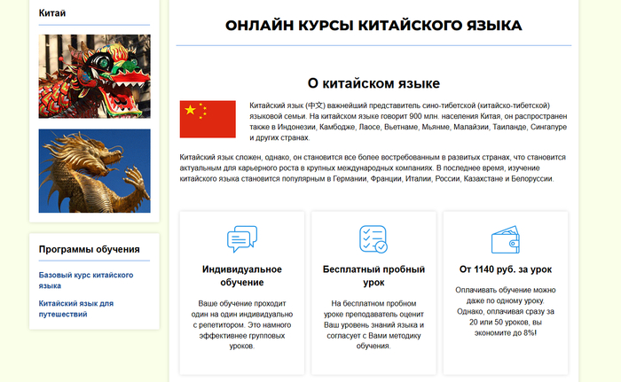The width and height of the screenshot is (621, 382).
Task: Open the Китайский язык для путешествий link
Action: pos(76,308)
